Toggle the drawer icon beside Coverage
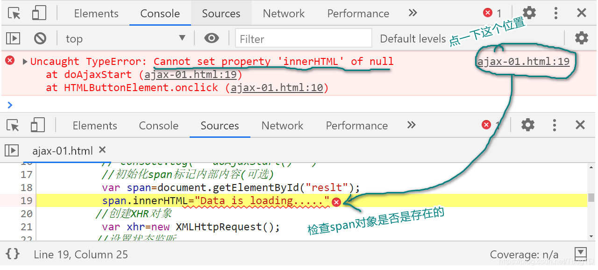Image resolution: width=598 pixels, height=270 pixels. pos(580,254)
